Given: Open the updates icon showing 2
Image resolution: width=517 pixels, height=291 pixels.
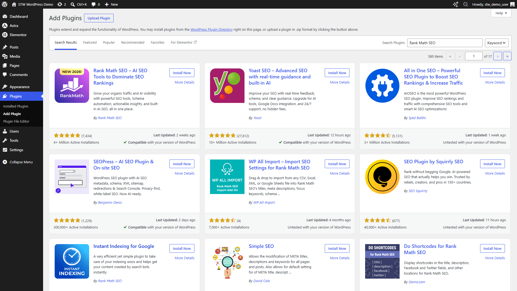Looking at the screenshot, I should coord(60,4).
